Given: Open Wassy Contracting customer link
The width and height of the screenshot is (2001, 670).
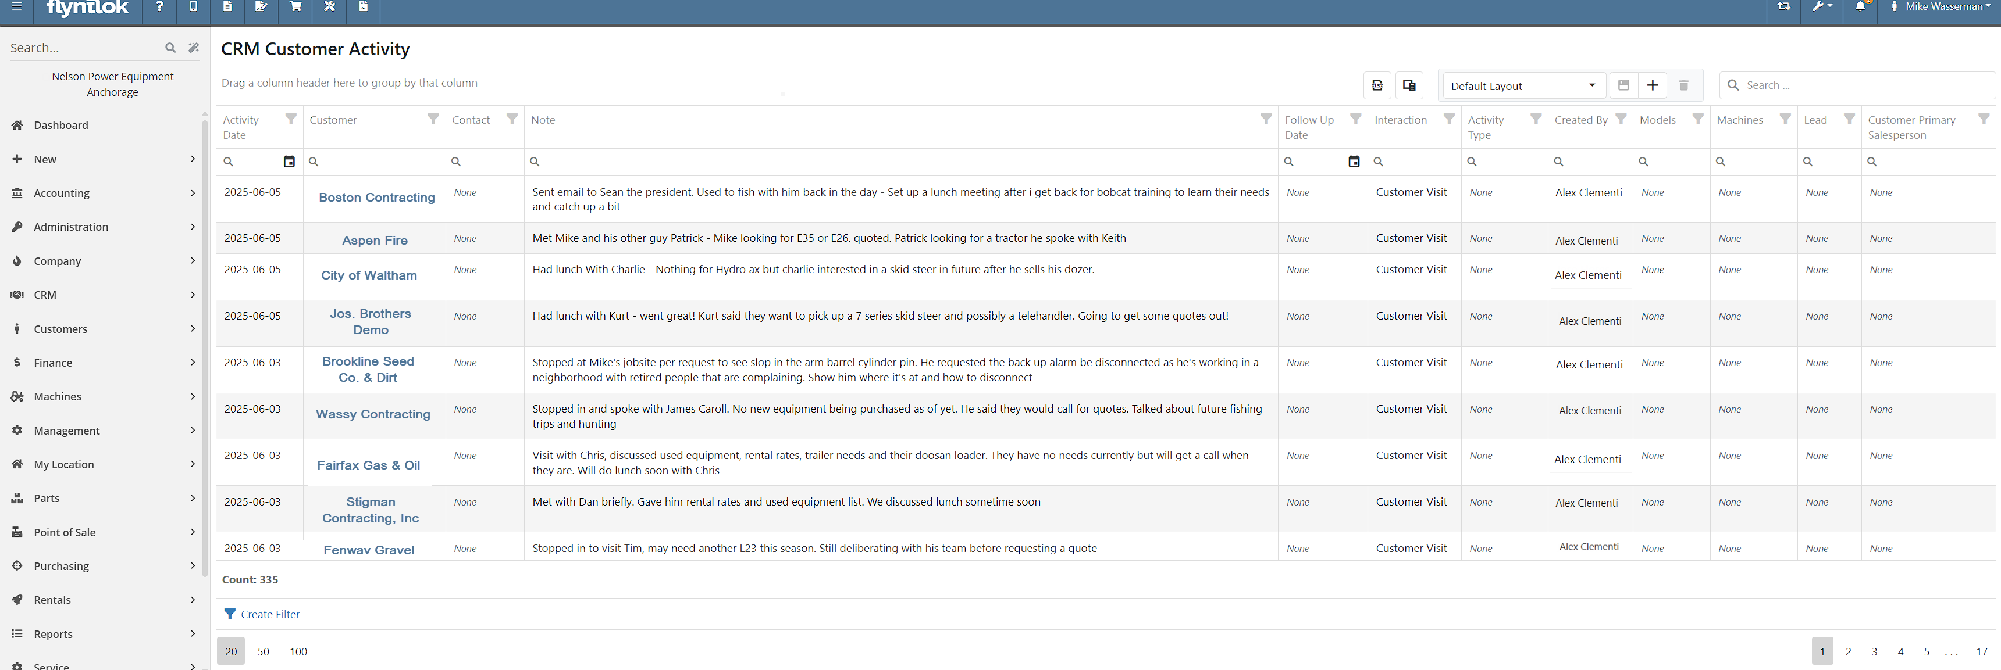Looking at the screenshot, I should 373,414.
